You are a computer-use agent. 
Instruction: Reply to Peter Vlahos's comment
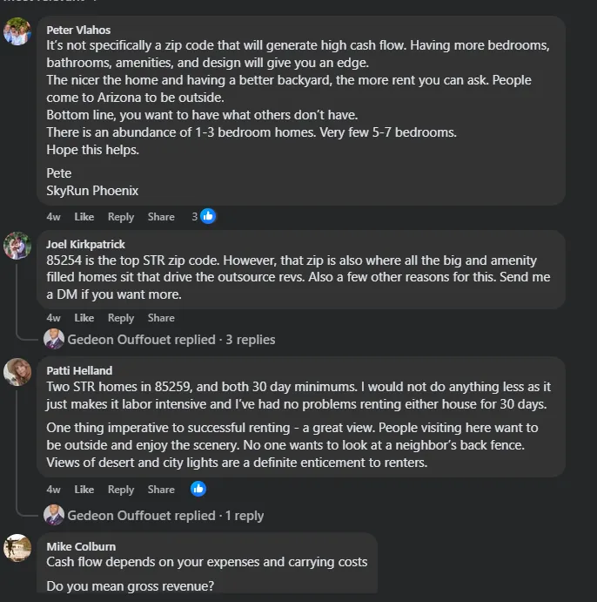[121, 217]
